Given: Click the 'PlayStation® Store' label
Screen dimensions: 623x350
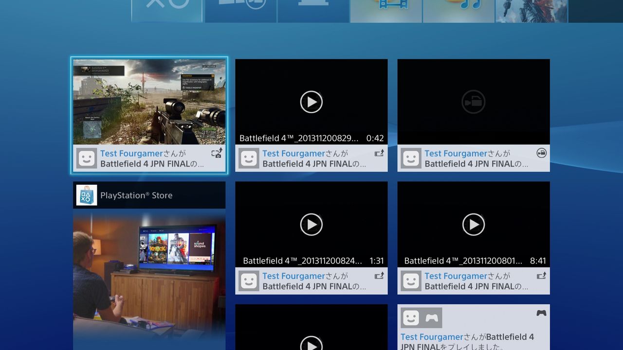Looking at the screenshot, I should click(x=136, y=195).
